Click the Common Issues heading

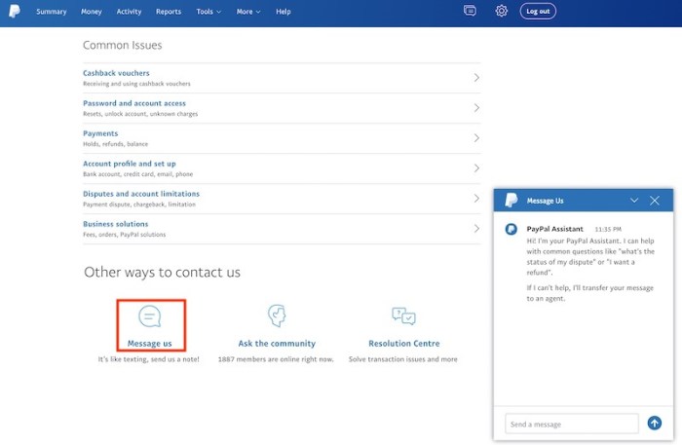point(122,45)
